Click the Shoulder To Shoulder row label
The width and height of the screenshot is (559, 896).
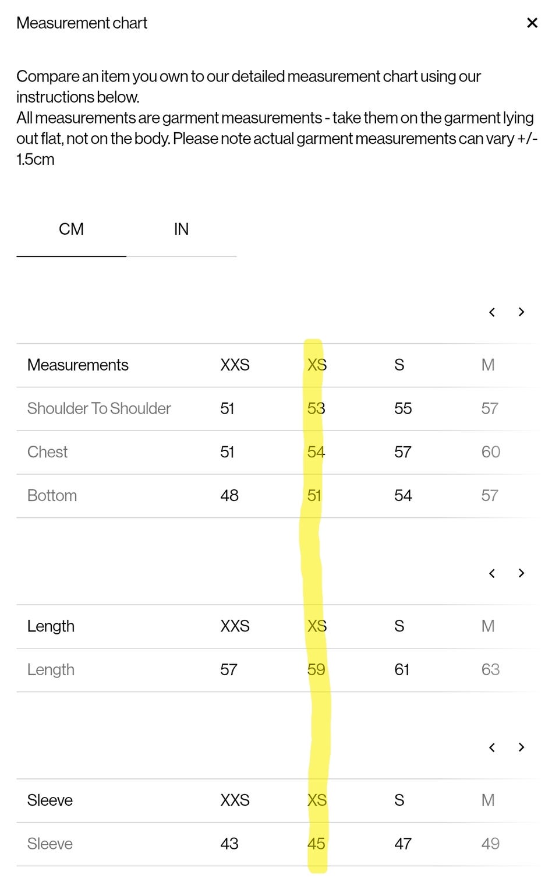click(99, 408)
